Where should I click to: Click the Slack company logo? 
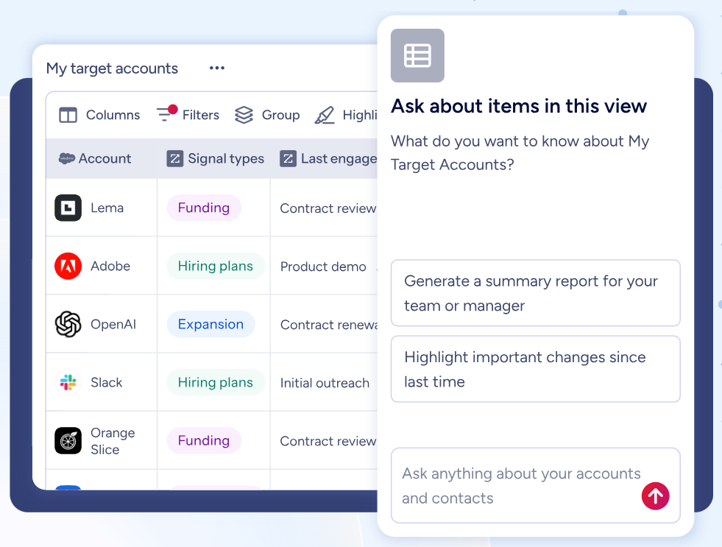coord(68,382)
